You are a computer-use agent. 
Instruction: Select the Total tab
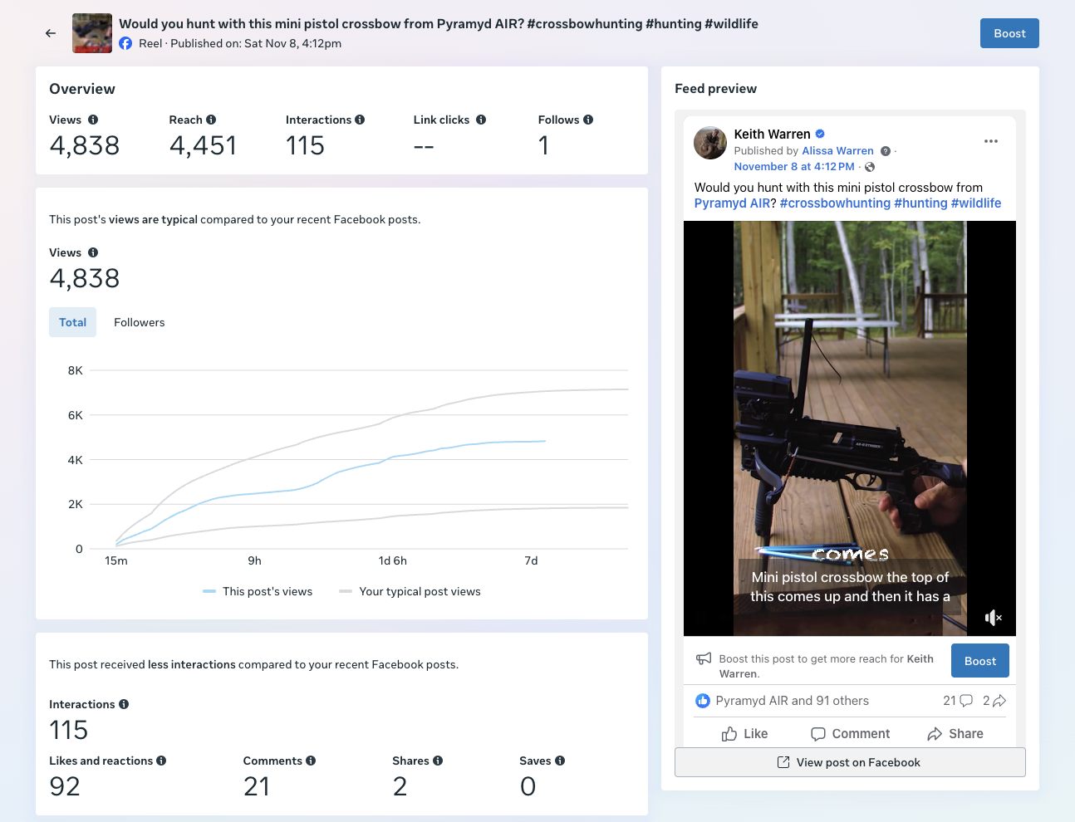pos(73,322)
